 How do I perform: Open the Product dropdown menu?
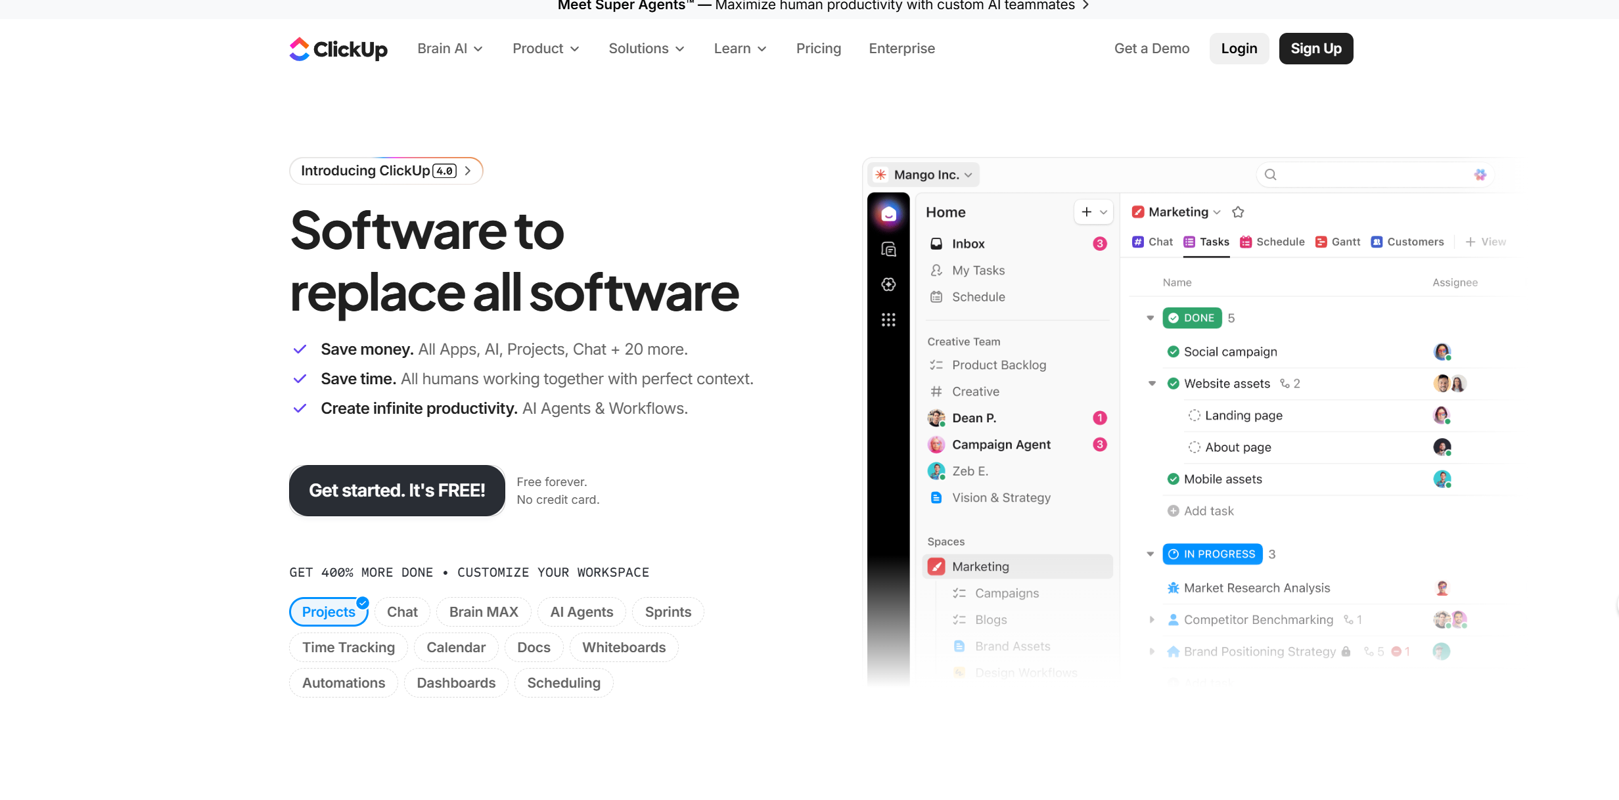[546, 49]
